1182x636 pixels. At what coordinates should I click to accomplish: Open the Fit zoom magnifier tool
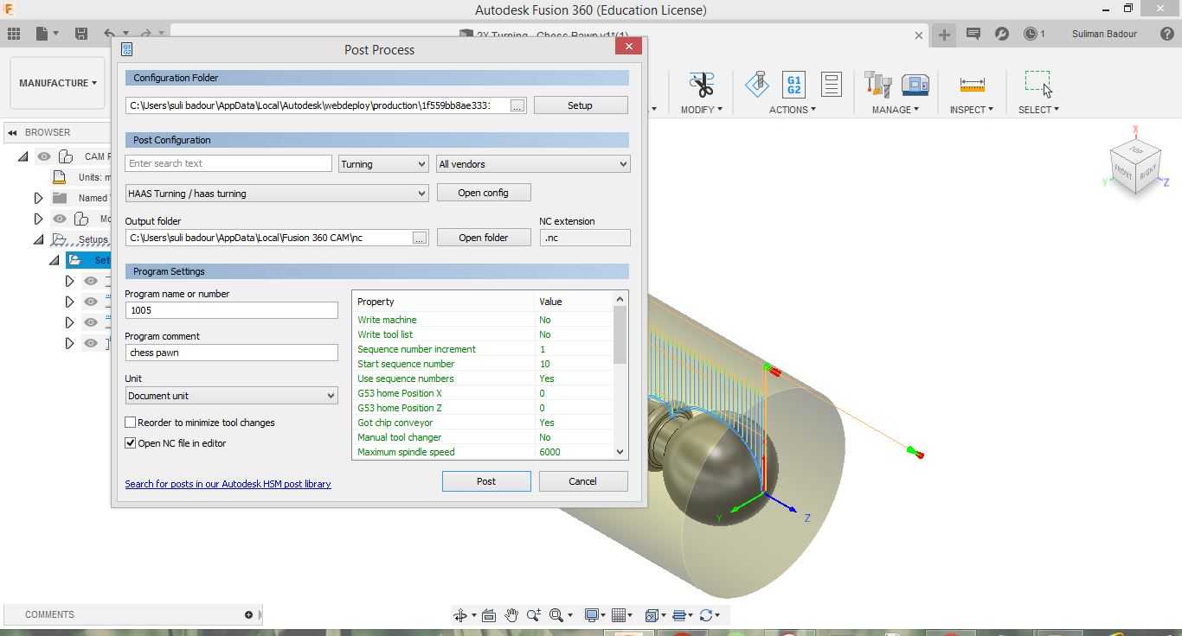click(x=556, y=615)
